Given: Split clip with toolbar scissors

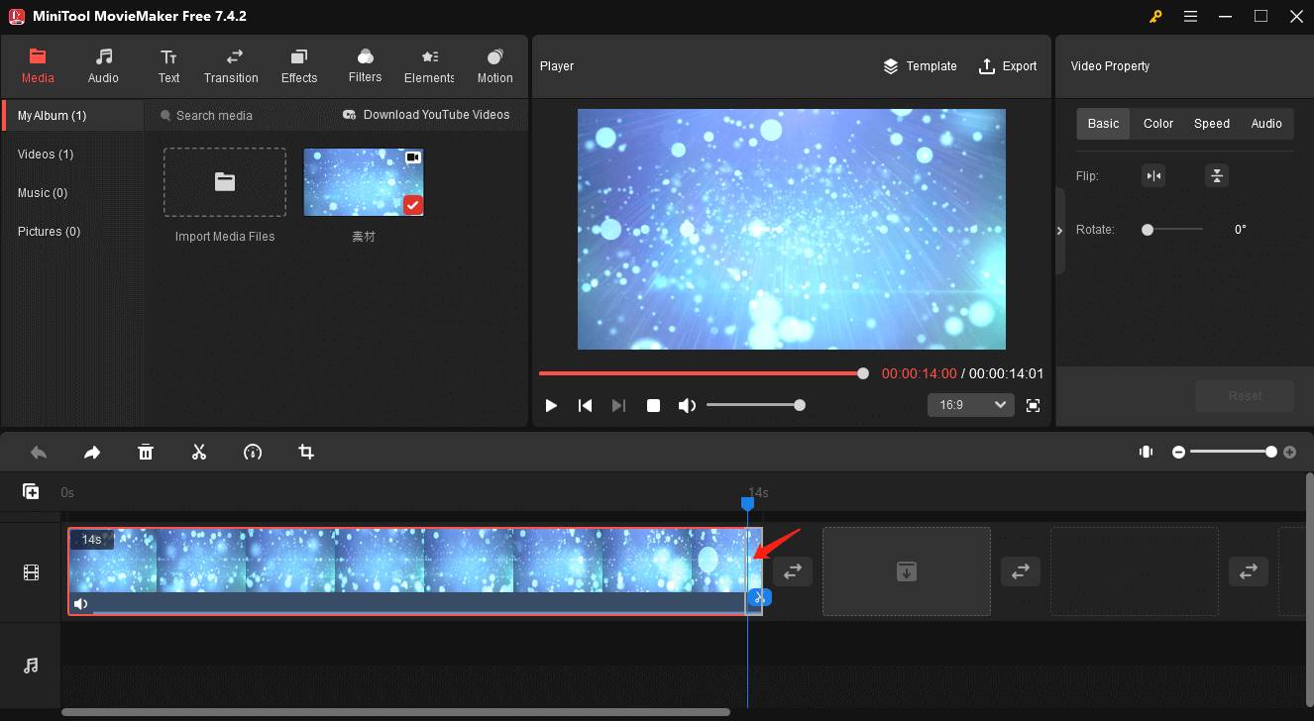Looking at the screenshot, I should [199, 453].
